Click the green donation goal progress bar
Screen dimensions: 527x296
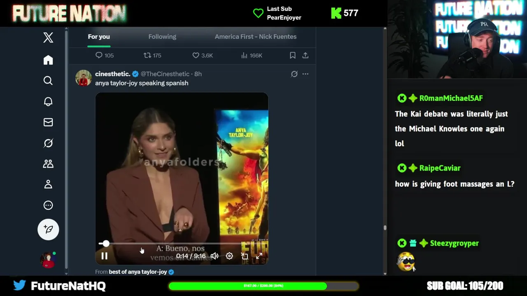tap(263, 286)
